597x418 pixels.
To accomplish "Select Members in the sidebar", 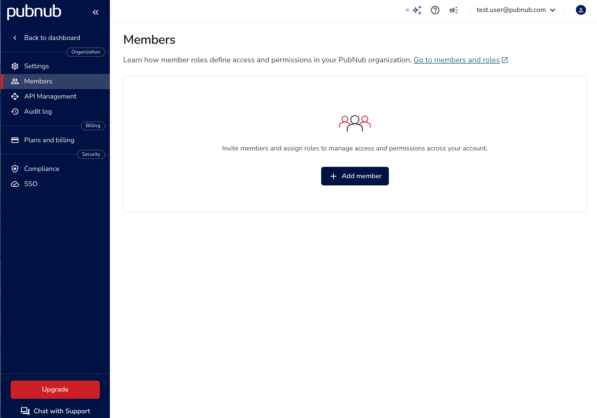I will click(x=55, y=81).
